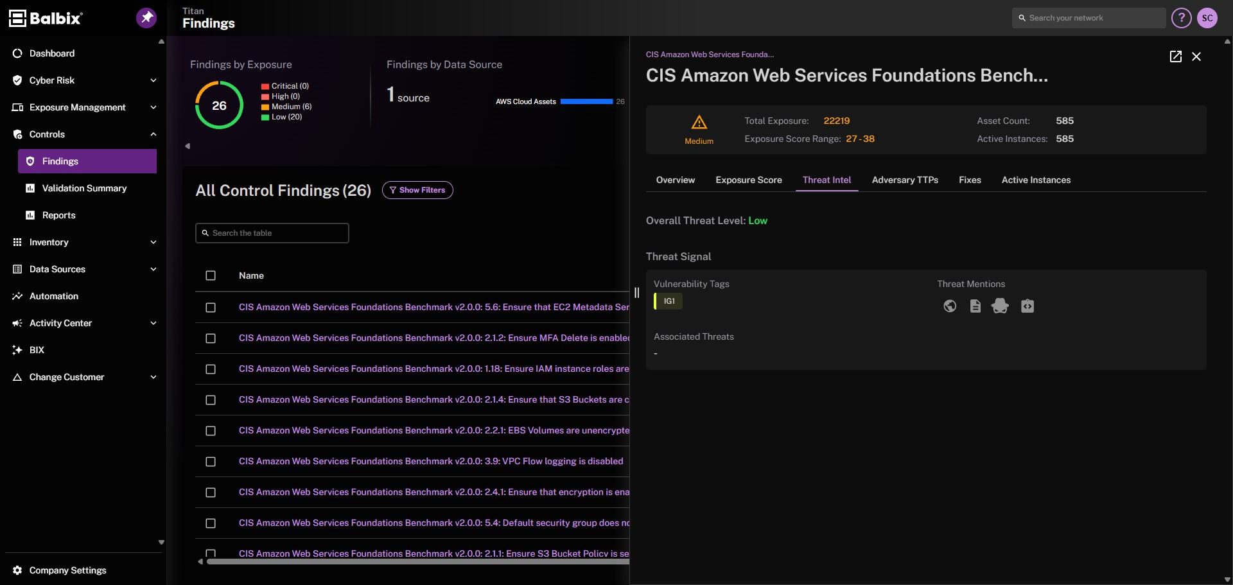Open the SC user avatar menu

pos(1207,18)
